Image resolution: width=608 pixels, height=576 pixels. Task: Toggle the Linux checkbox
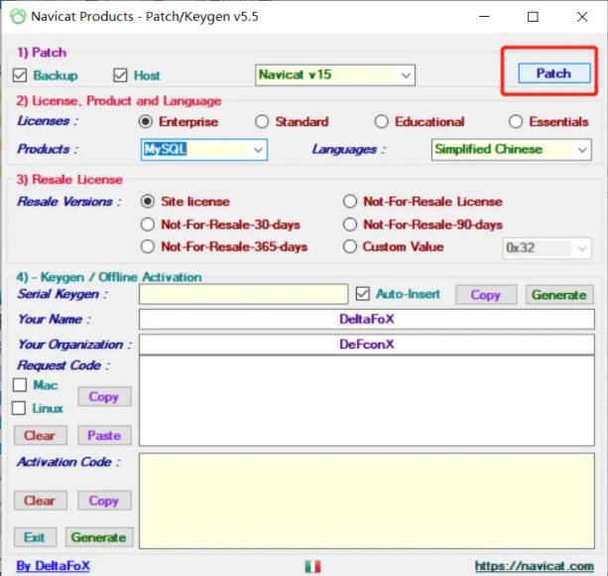pyautogui.click(x=19, y=408)
